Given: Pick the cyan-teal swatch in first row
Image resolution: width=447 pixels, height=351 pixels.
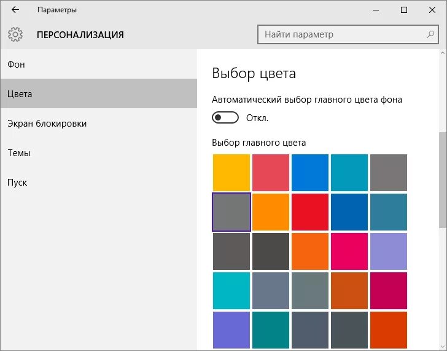Looking at the screenshot, I should click(349, 173).
